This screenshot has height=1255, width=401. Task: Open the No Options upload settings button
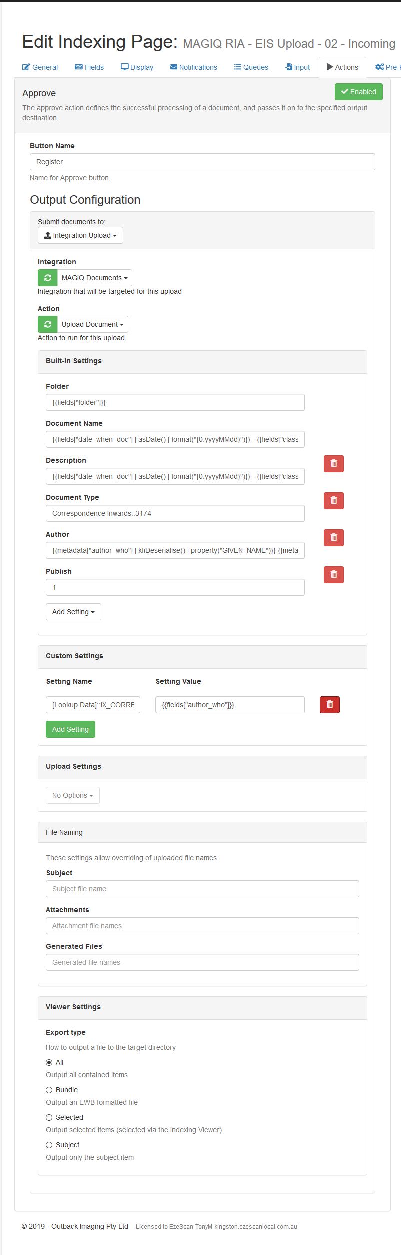click(73, 795)
